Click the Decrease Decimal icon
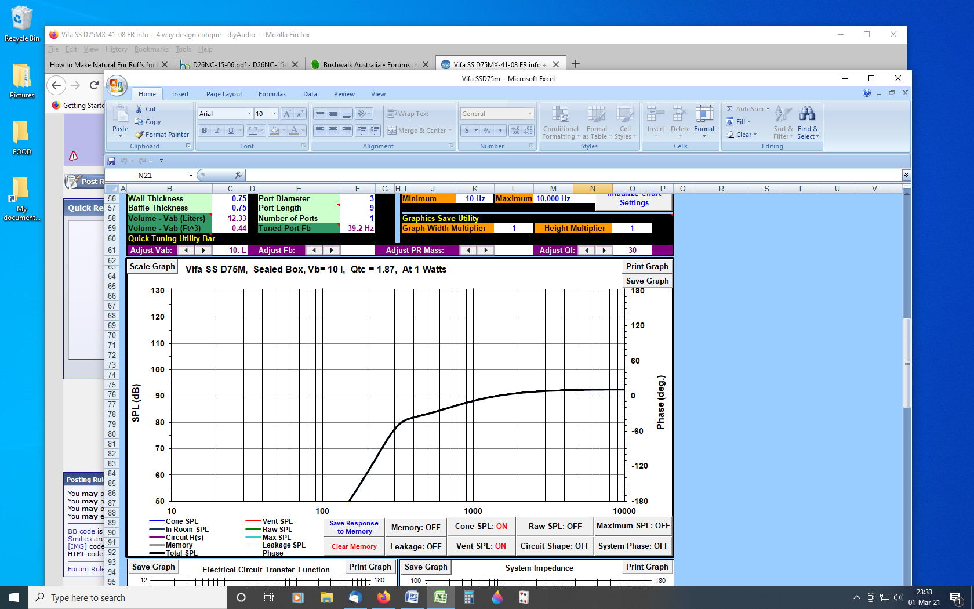 coord(528,130)
